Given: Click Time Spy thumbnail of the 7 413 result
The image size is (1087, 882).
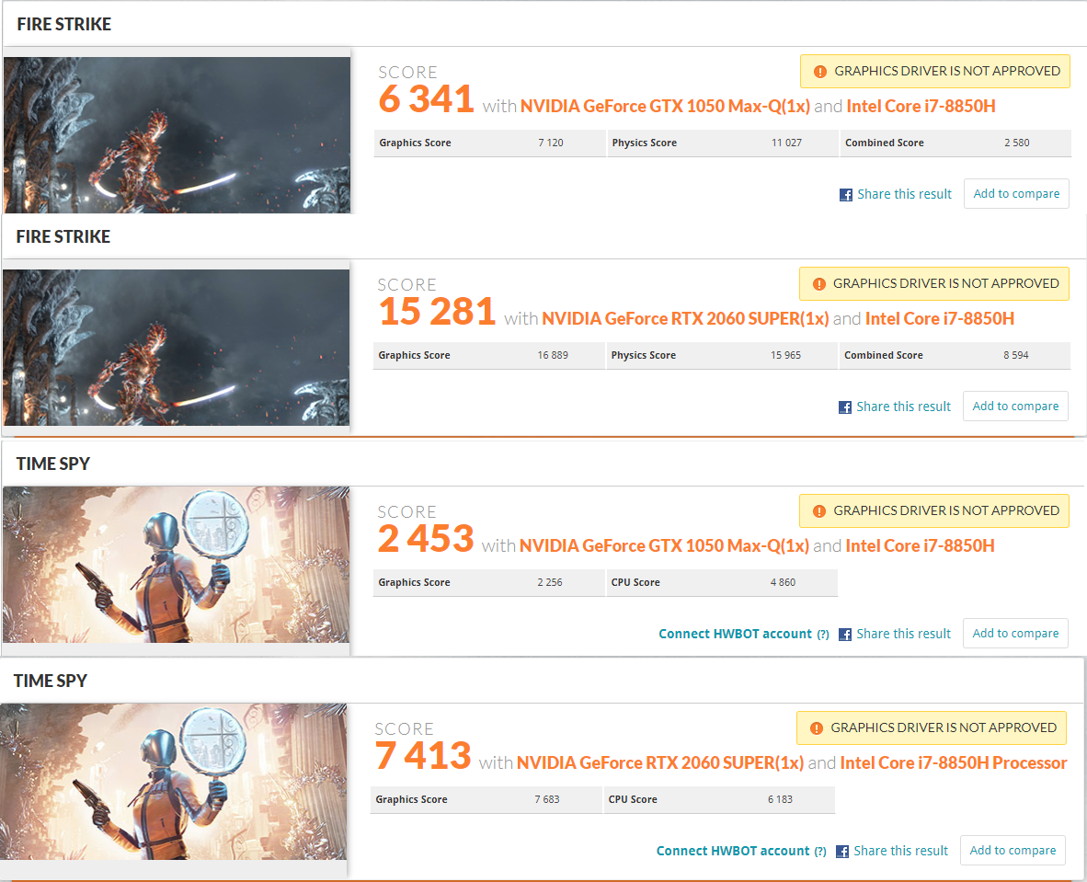Looking at the screenshot, I should pyautogui.click(x=173, y=782).
